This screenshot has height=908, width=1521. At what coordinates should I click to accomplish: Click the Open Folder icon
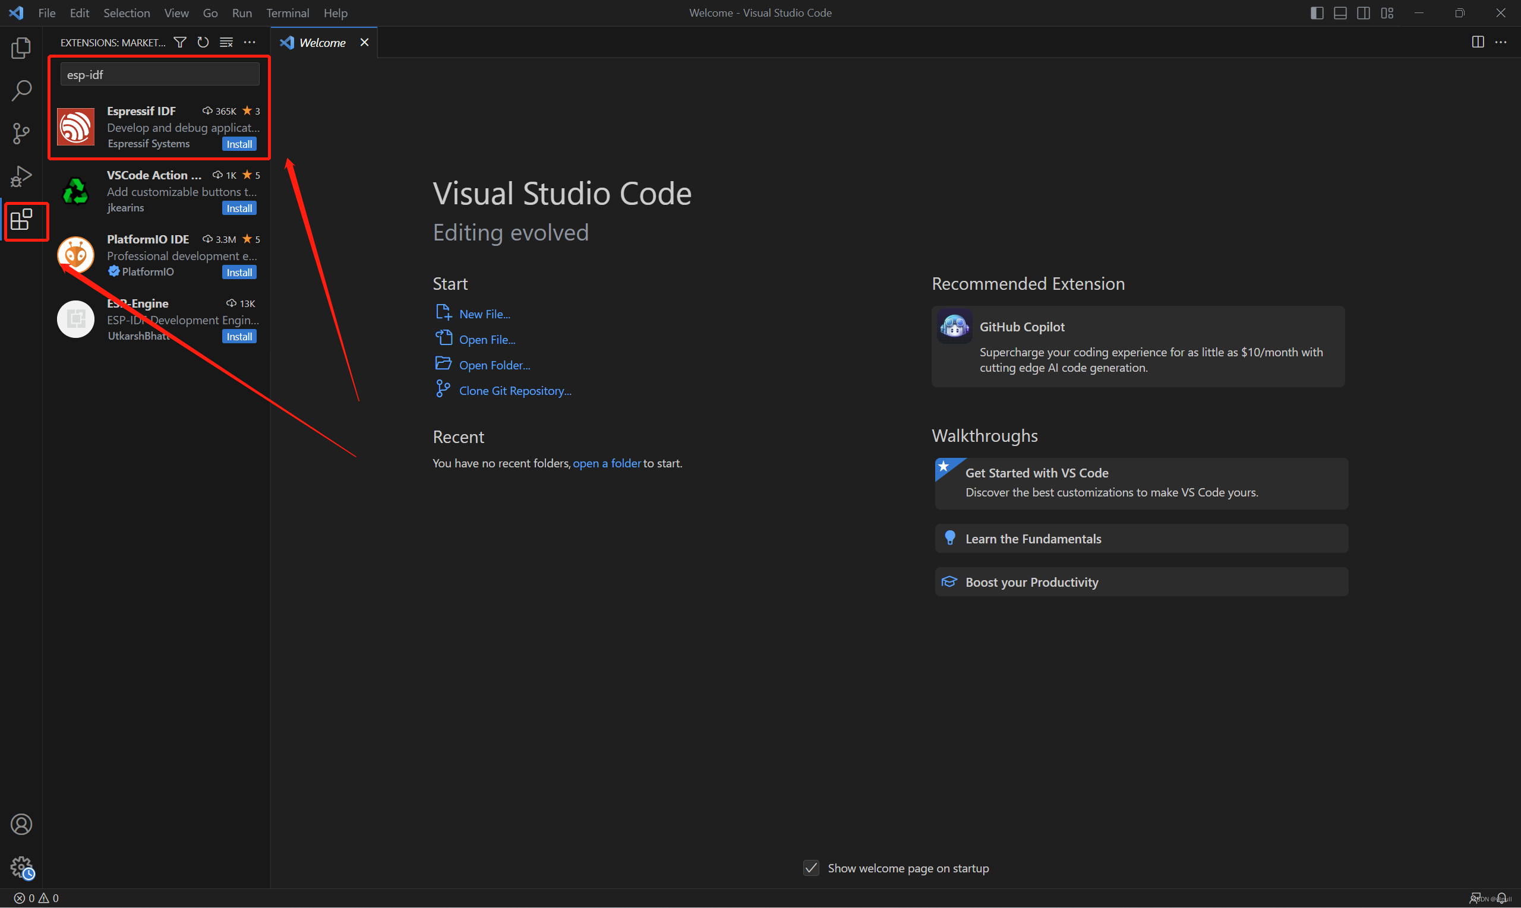coord(443,363)
